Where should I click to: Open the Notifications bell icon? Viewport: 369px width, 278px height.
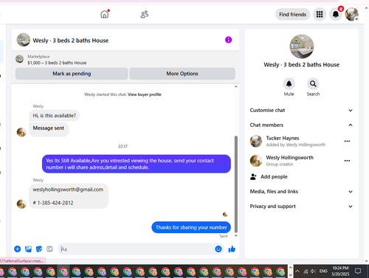click(x=336, y=14)
